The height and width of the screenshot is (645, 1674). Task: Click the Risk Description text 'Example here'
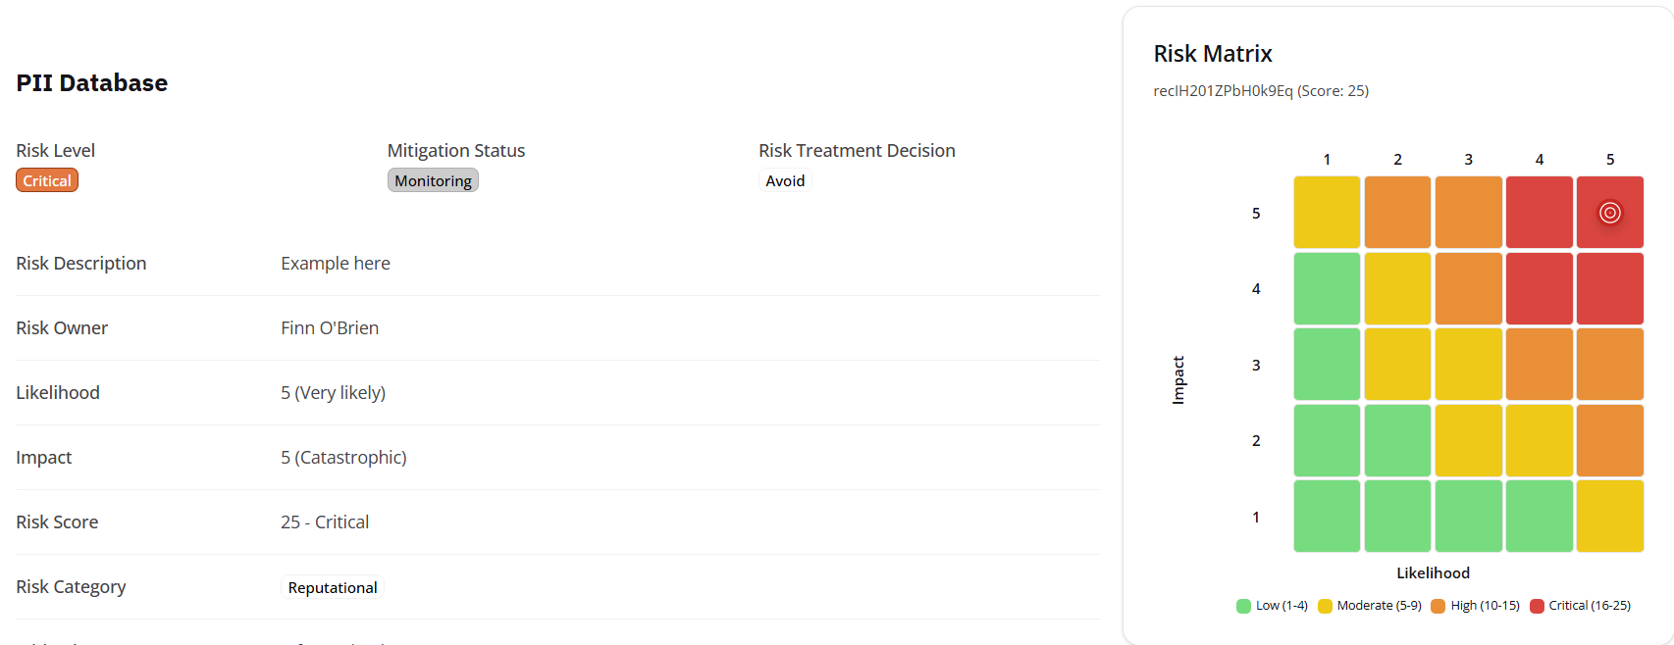pyautogui.click(x=336, y=264)
